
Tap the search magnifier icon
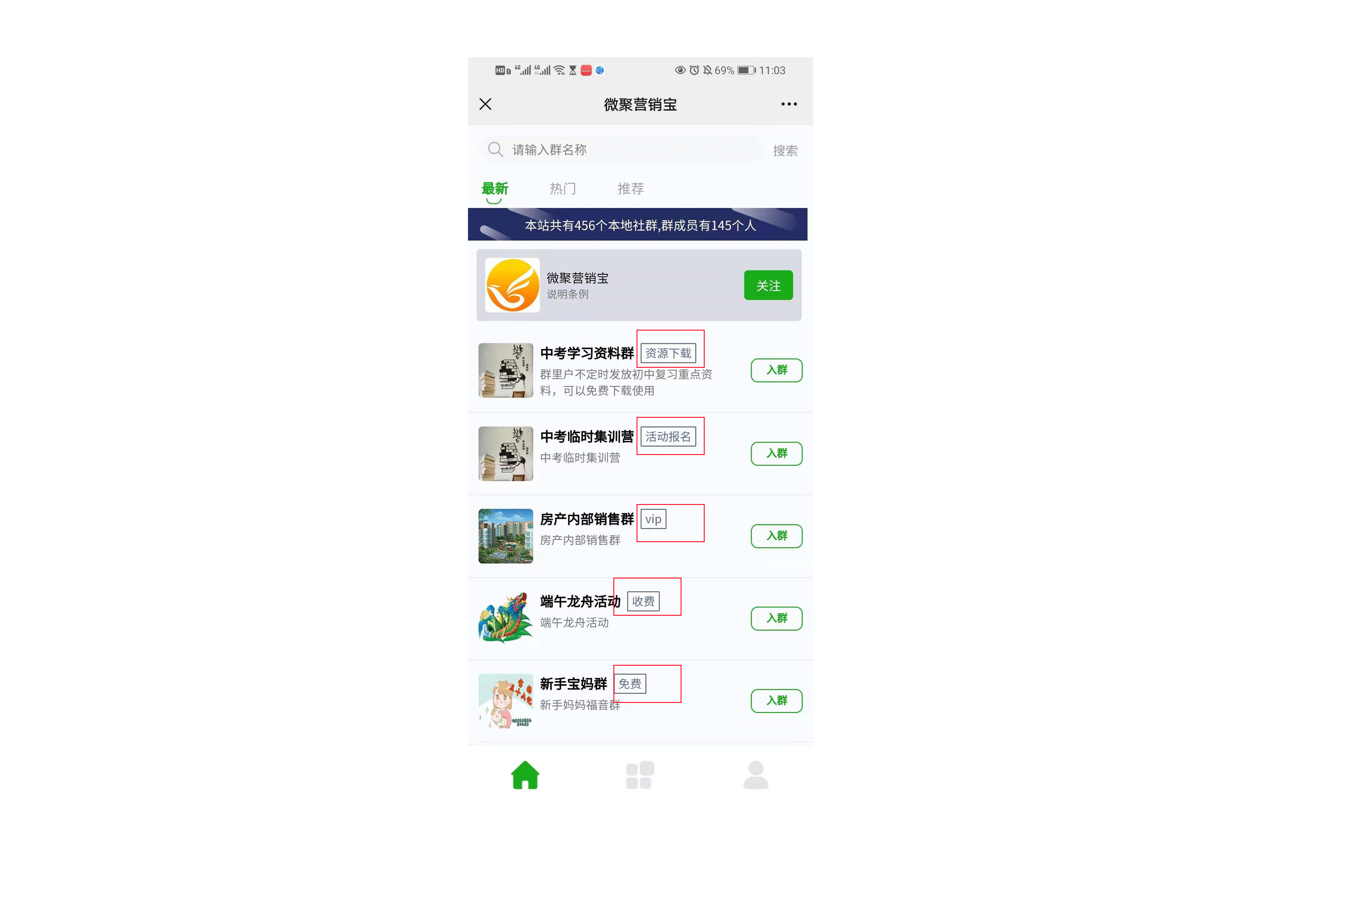point(495,150)
